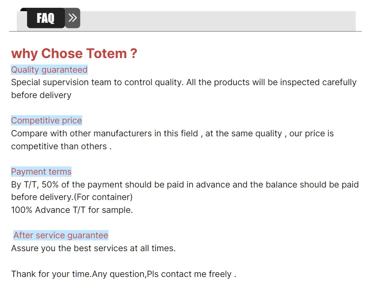Click the 'After service guarantee' heading
The image size is (372, 289).
tap(61, 235)
